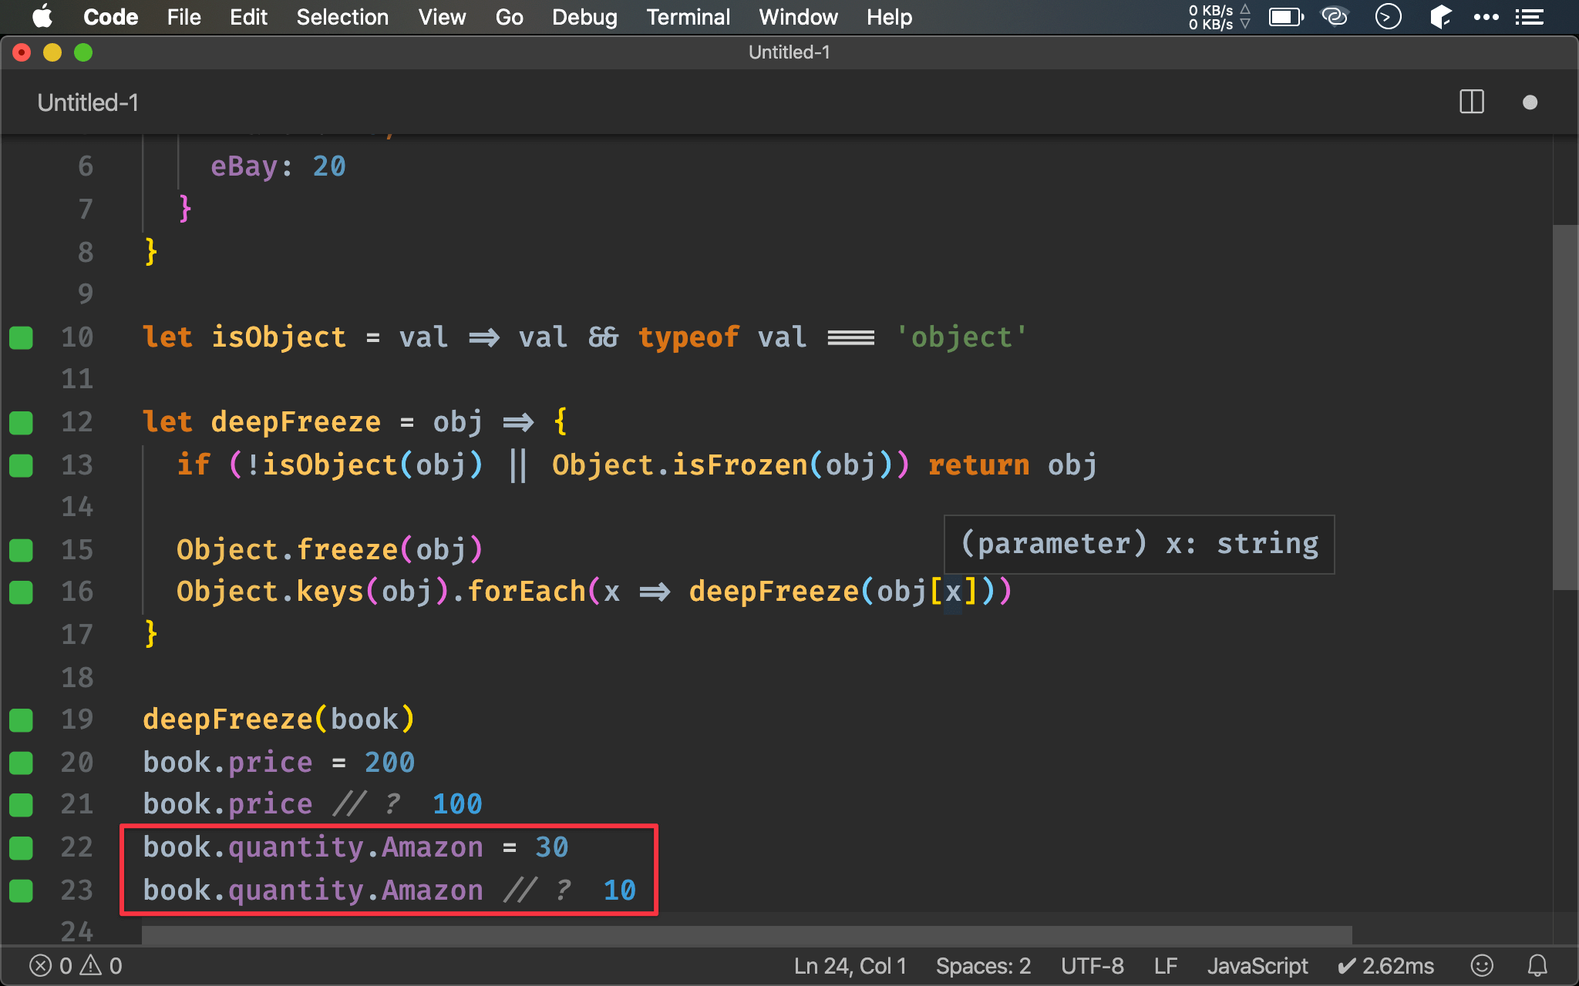The height and width of the screenshot is (986, 1579).
Task: Click the green coverage marker on line 10
Action: coord(21,337)
